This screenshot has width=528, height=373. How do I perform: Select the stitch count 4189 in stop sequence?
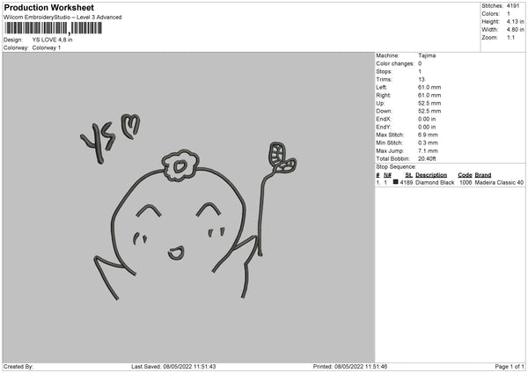tap(407, 182)
